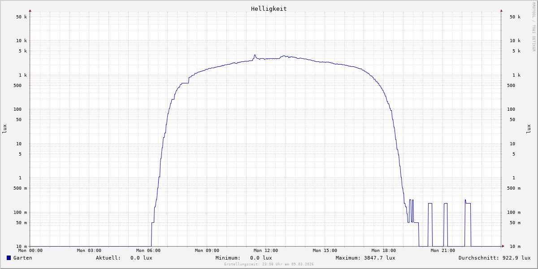Click the Aktuell 0.0 lux value

[141, 258]
